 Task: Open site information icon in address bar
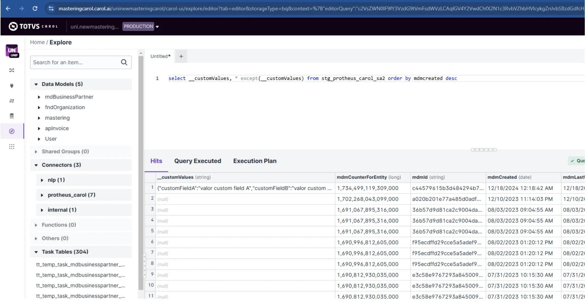tap(51, 8)
